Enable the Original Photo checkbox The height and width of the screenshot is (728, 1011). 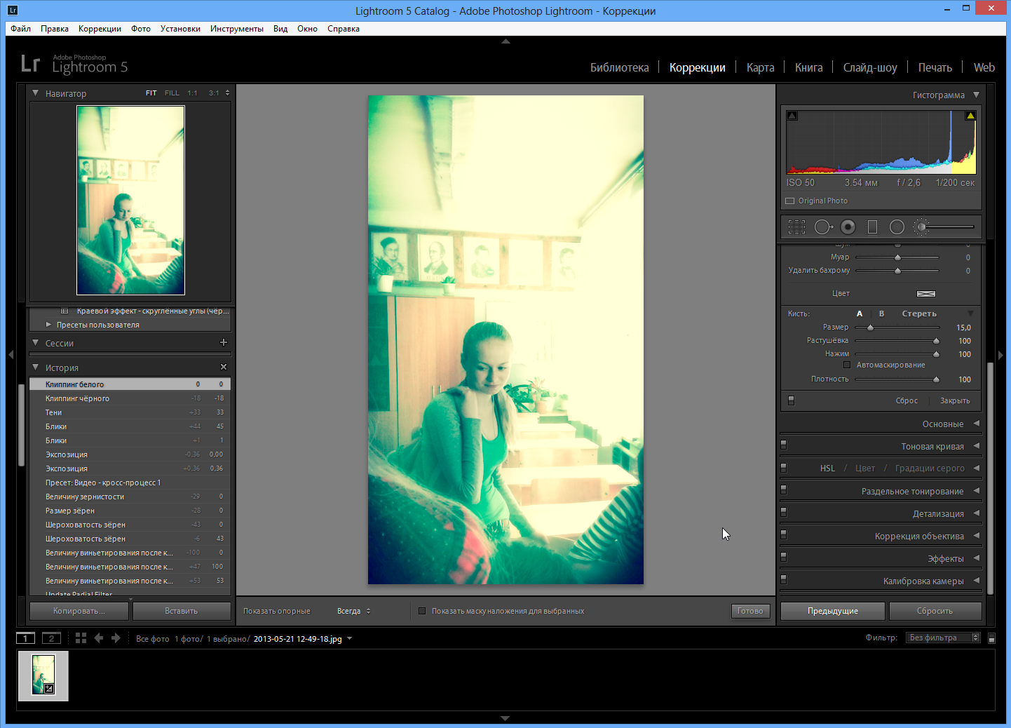[790, 201]
